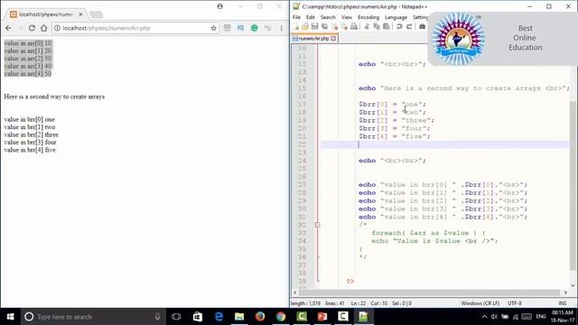Open the Search menu in Notepad++

(328, 17)
